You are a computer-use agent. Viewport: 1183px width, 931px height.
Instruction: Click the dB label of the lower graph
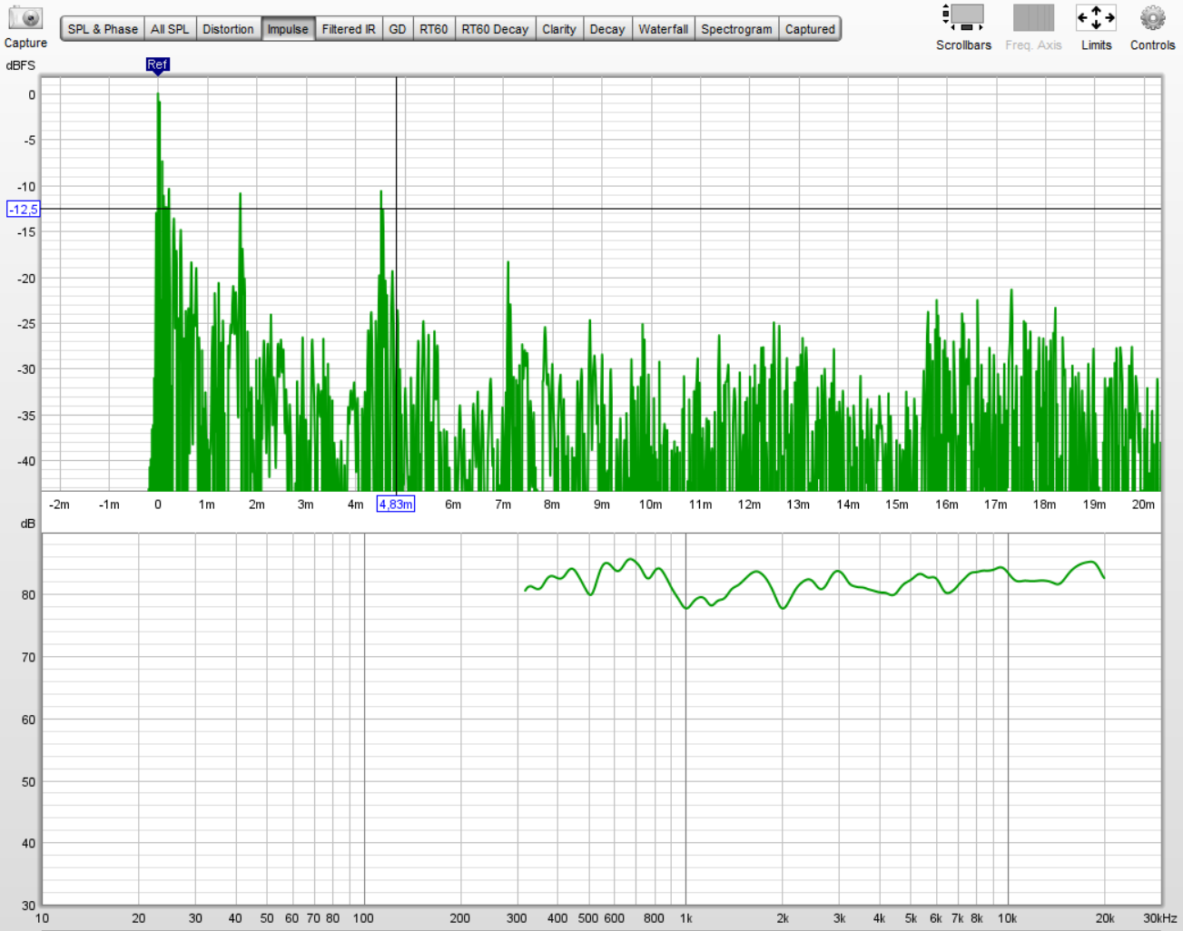28,524
